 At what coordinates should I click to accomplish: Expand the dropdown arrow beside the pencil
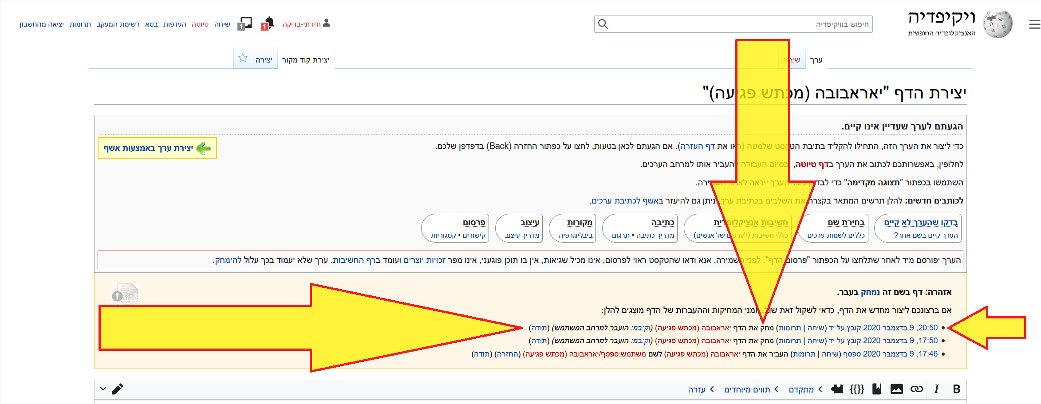103,389
